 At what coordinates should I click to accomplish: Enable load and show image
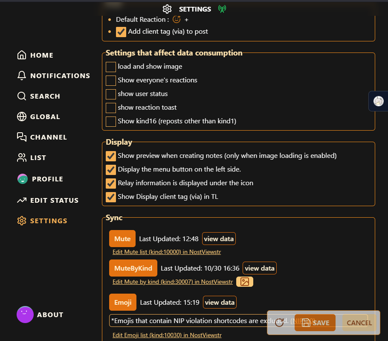[x=111, y=67]
